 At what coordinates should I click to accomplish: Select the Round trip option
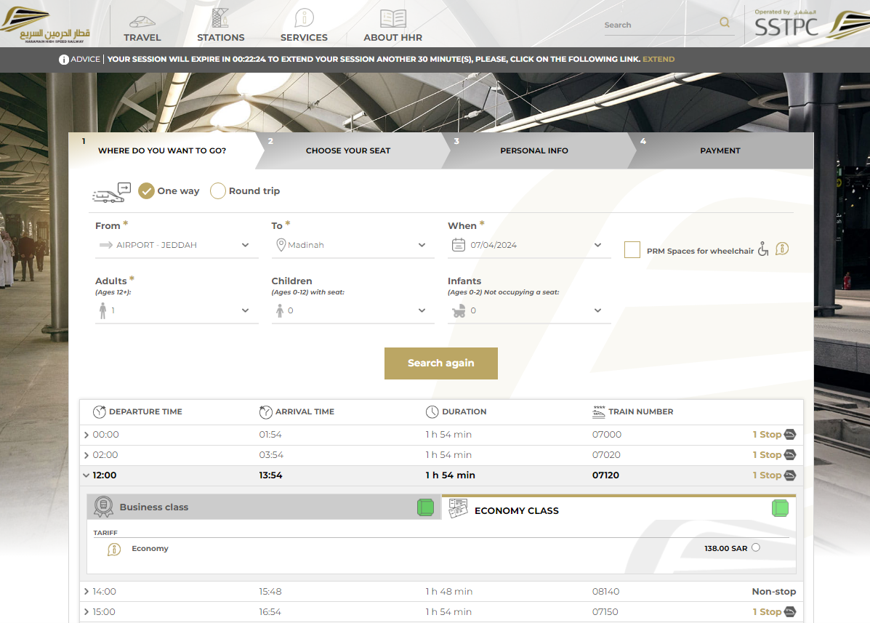218,191
